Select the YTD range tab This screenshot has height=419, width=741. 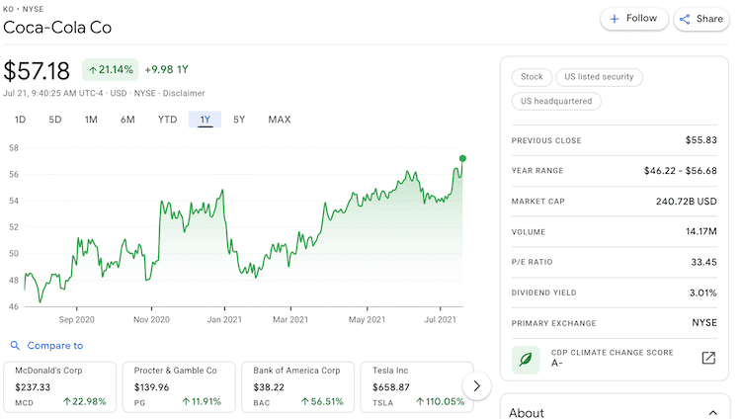coord(167,120)
